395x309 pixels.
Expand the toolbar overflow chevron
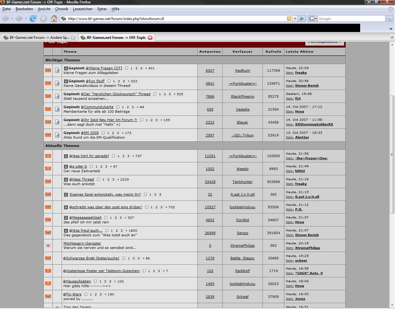391,29
